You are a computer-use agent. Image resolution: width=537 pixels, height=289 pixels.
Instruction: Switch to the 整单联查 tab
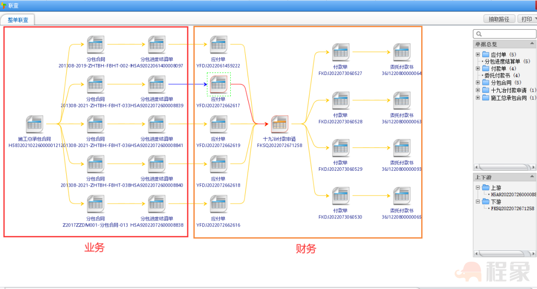pos(18,20)
